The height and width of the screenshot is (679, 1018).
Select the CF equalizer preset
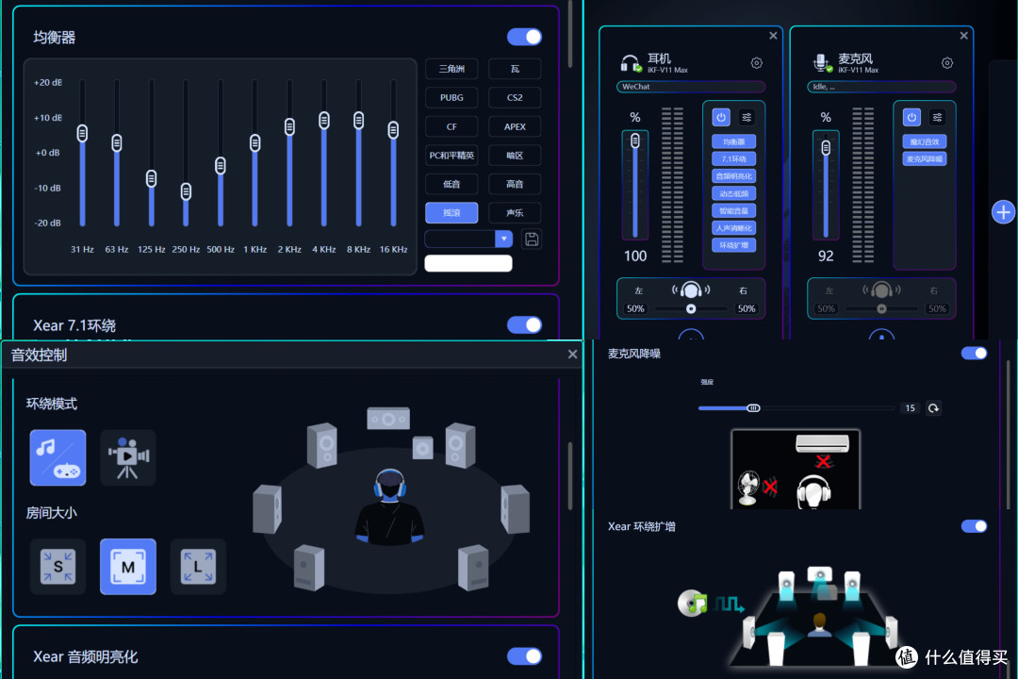pos(452,126)
